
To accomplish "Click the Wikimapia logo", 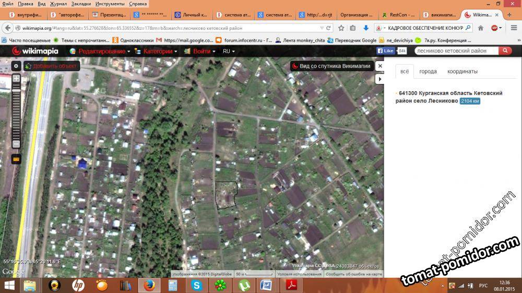I will pyautogui.click(x=31, y=51).
